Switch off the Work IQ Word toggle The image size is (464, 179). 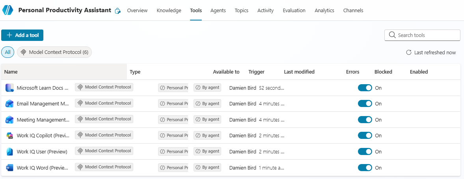(365, 168)
